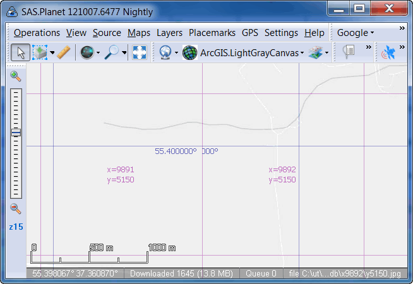Click the Settings menu item
This screenshot has width=413, height=284.
(x=281, y=33)
